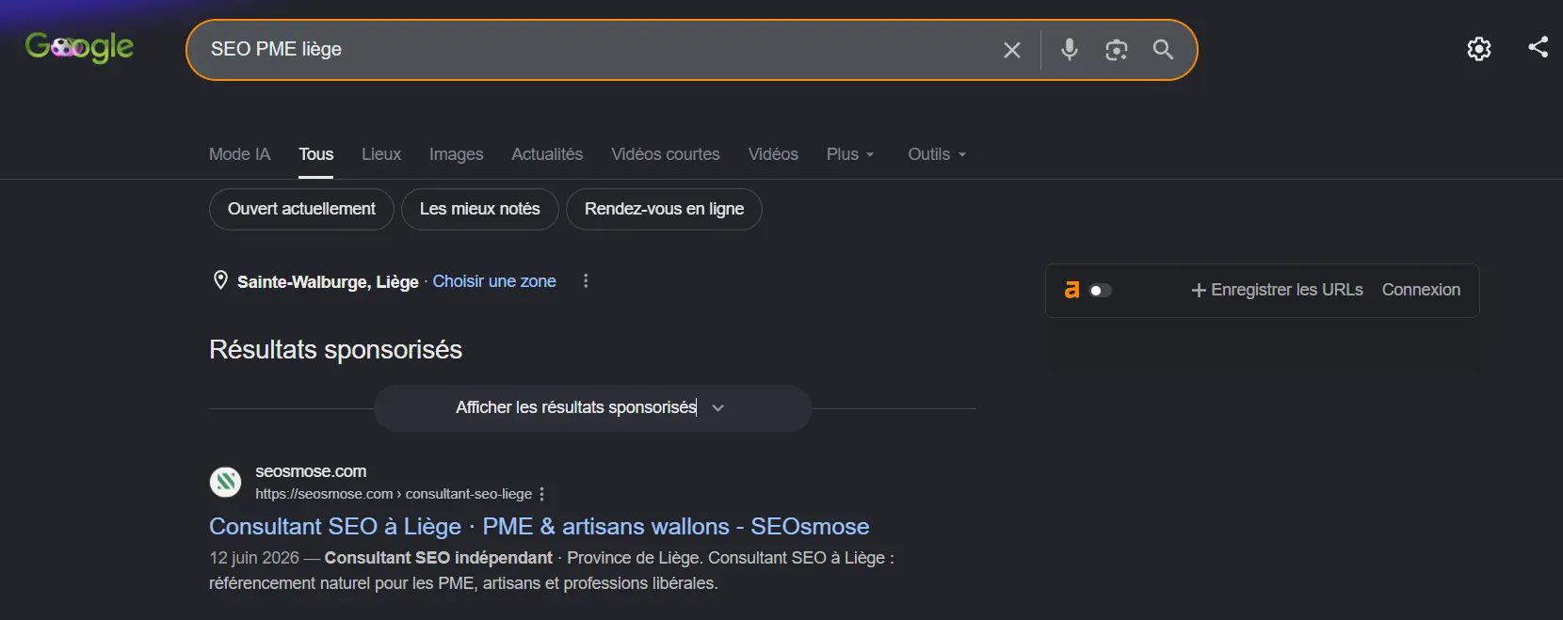
Task: Open location options three-dot menu
Action: pos(586,280)
